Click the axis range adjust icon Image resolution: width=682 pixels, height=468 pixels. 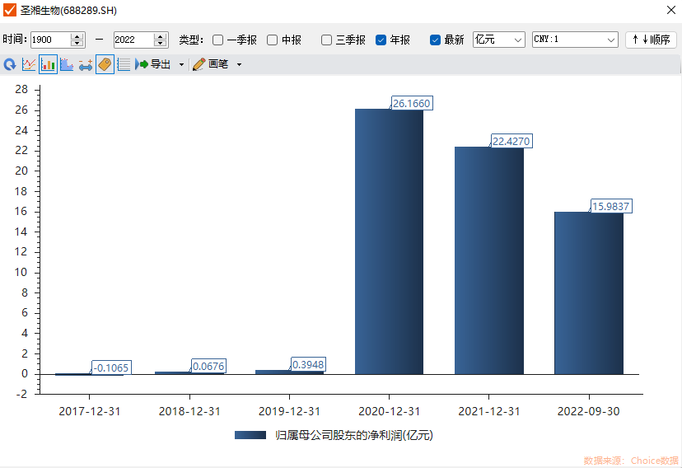point(86,64)
